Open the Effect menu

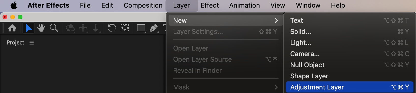click(210, 5)
